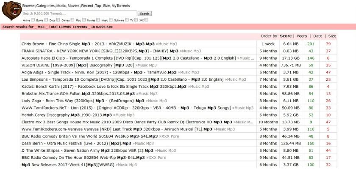Click XXX Porn category beside Britain Vs World

(169, 136)
